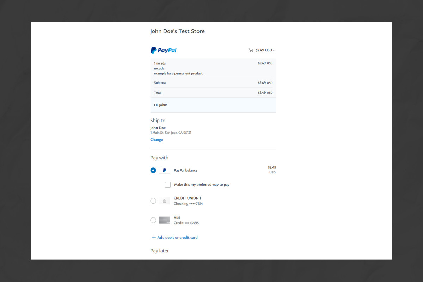Click the Pay with heading
Screen dimensions: 423x282
point(159,158)
